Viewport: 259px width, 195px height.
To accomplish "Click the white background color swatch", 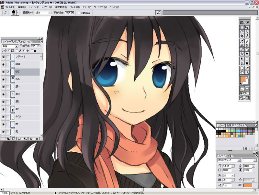I will [x=247, y=83].
